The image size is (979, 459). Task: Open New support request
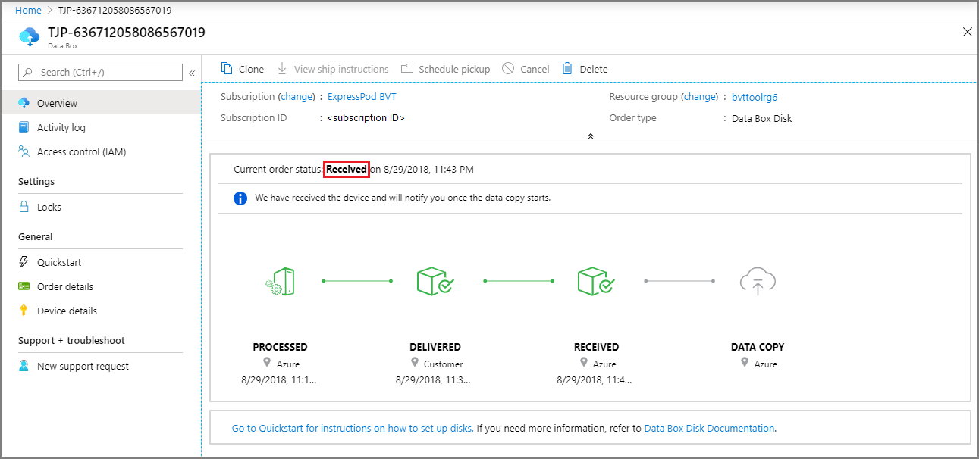click(101, 366)
